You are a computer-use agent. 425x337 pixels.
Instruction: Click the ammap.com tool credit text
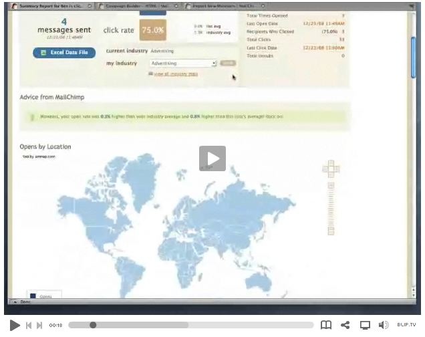coord(39,156)
